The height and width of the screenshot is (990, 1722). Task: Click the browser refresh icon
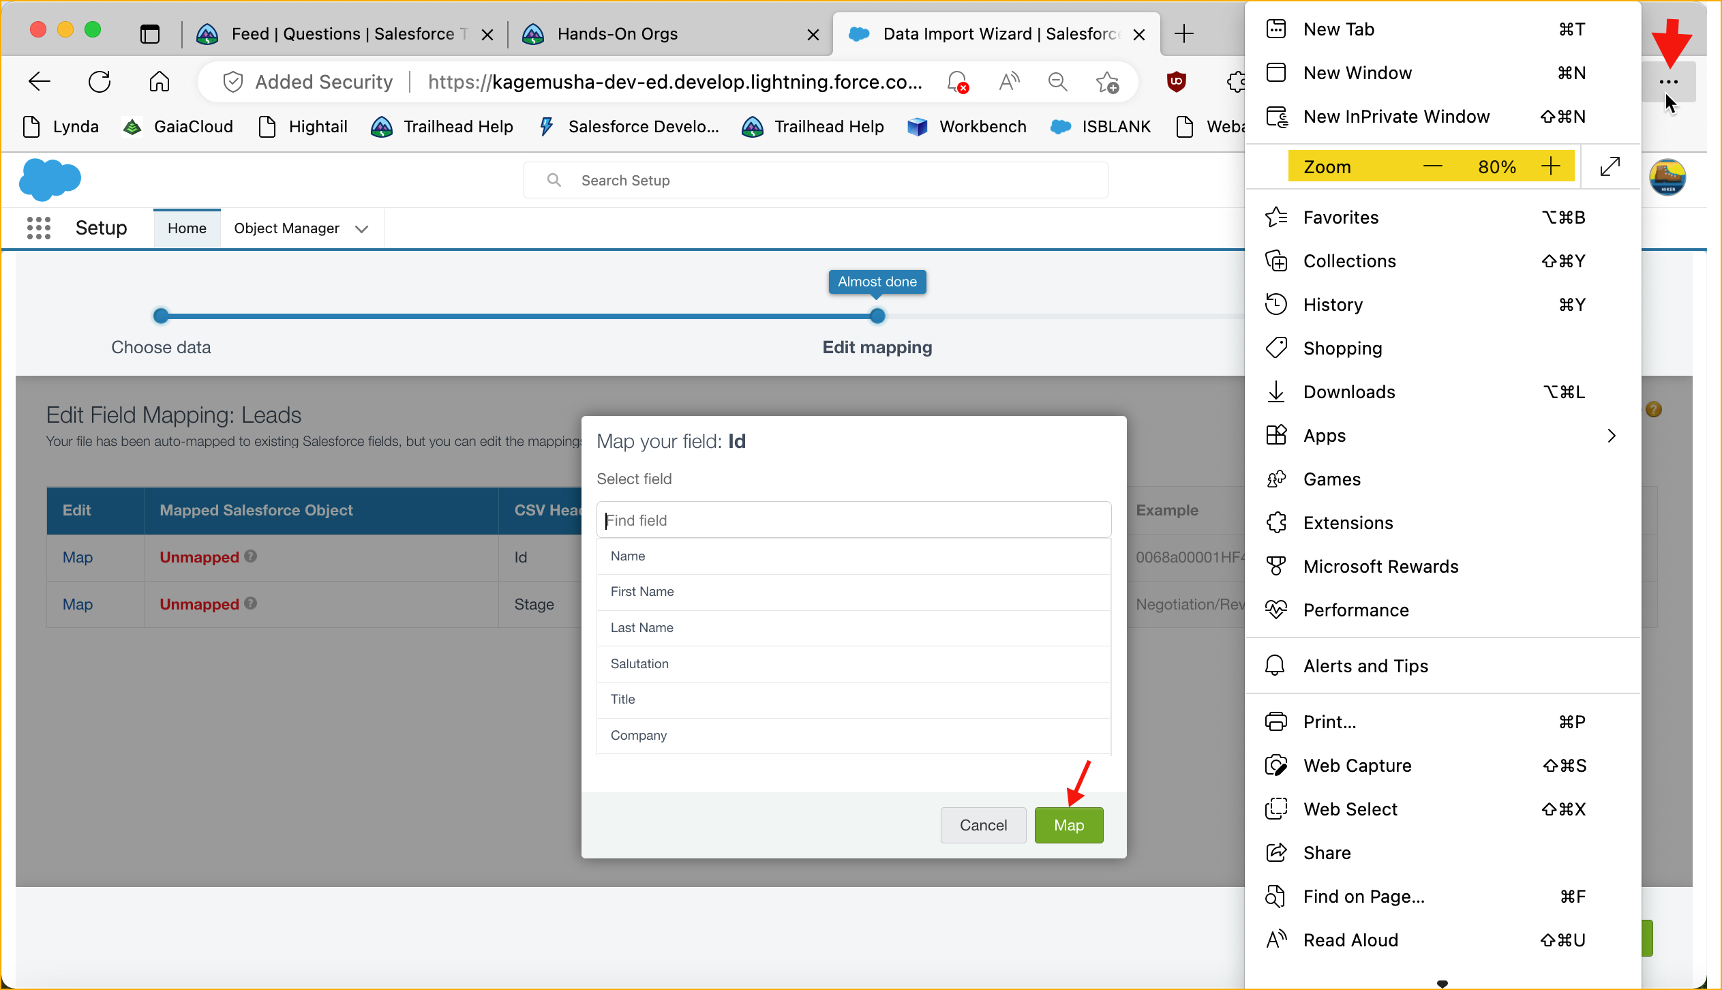coord(100,82)
